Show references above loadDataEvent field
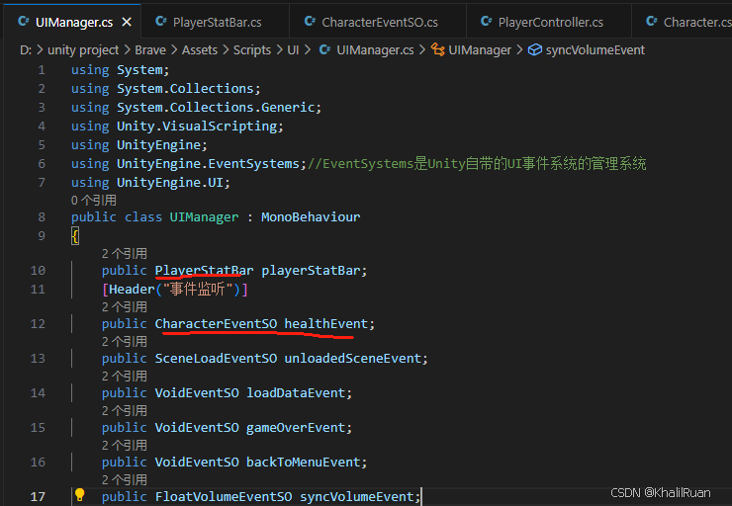 pos(125,376)
